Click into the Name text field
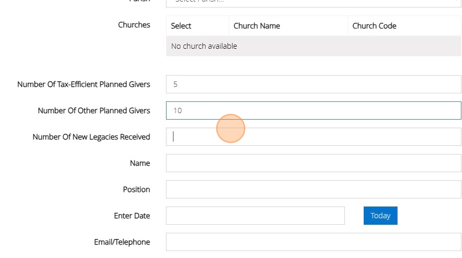The width and height of the screenshot is (462, 258). [x=313, y=163]
